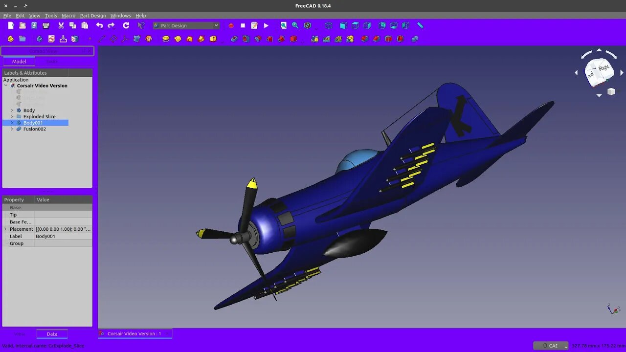Click the Save document icon
Screen dimensions: 626x352
tap(34, 25)
